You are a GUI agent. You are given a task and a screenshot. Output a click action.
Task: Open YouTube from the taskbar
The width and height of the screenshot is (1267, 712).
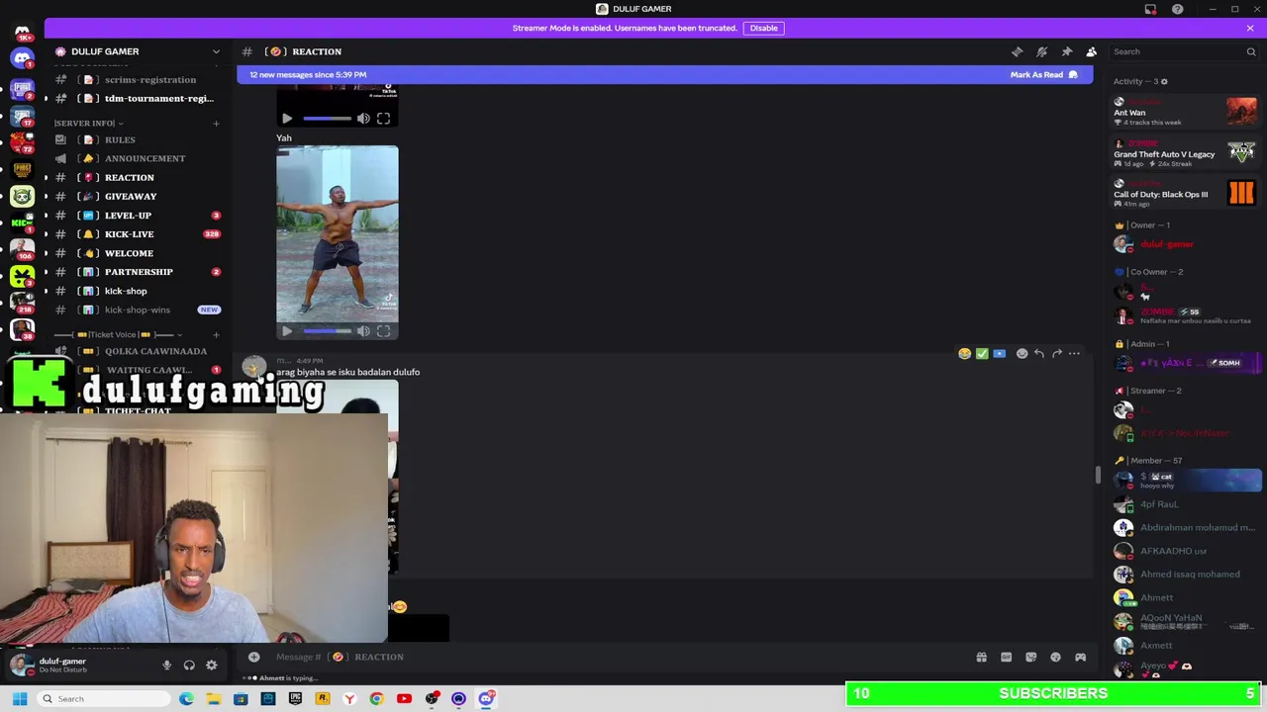click(x=404, y=699)
